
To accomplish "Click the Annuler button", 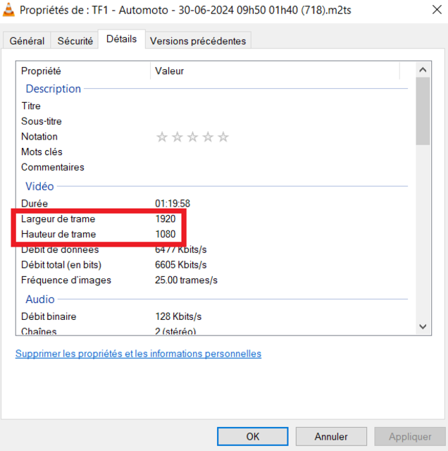I will [x=331, y=436].
